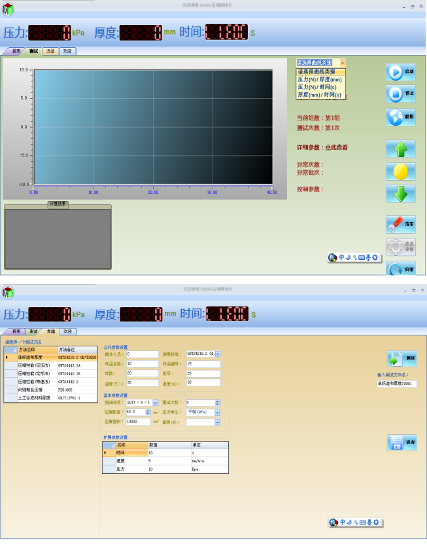427x550 pixels.
Task: Click the 操作人员 input field
Action: pos(142,354)
